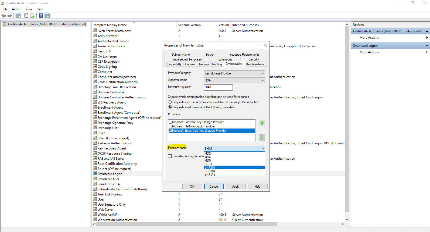Open the Action menu
Screen dimensions: 430x232
[x=16, y=9]
